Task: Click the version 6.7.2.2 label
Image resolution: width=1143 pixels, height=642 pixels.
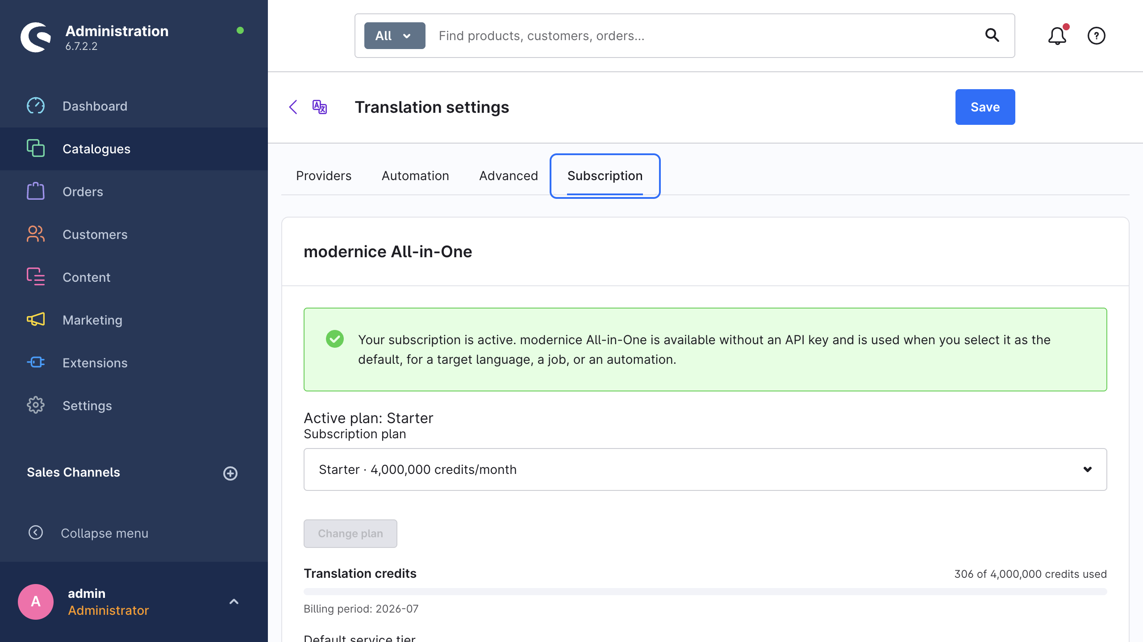Action: tap(81, 46)
